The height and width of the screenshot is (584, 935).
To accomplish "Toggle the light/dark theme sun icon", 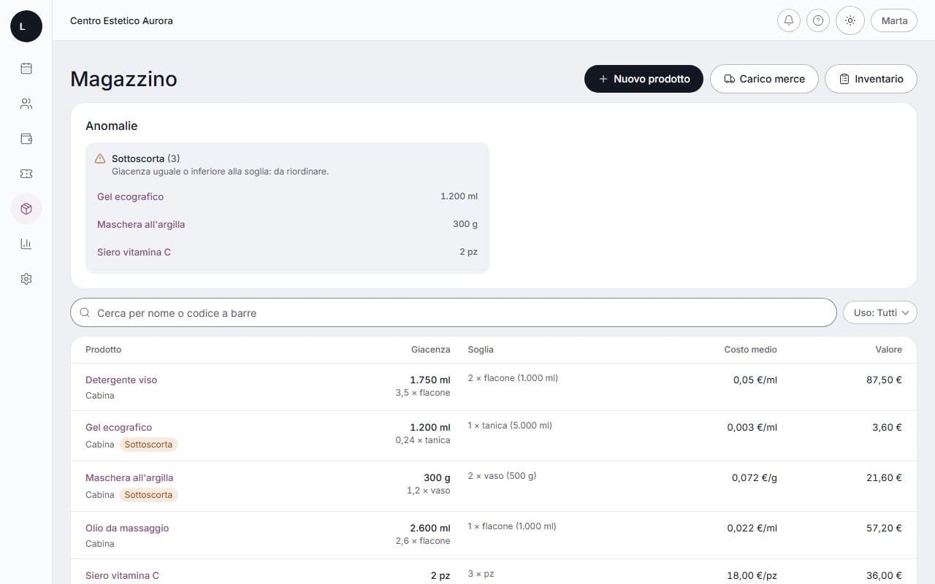I will (850, 20).
